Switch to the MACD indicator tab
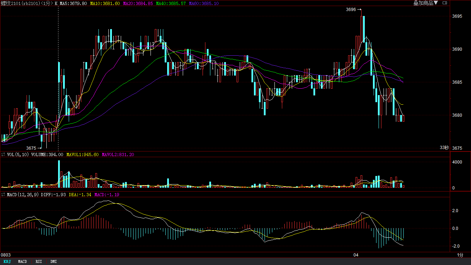 (22, 262)
